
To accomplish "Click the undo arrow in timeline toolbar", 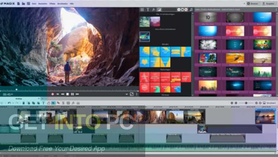I will (9, 103).
